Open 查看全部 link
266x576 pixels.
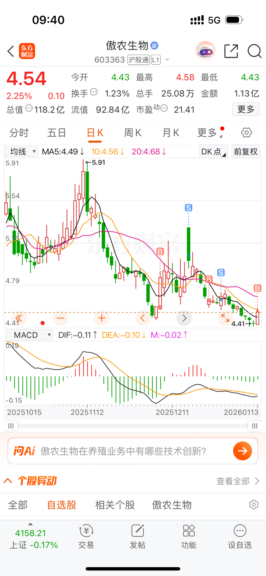238,481
